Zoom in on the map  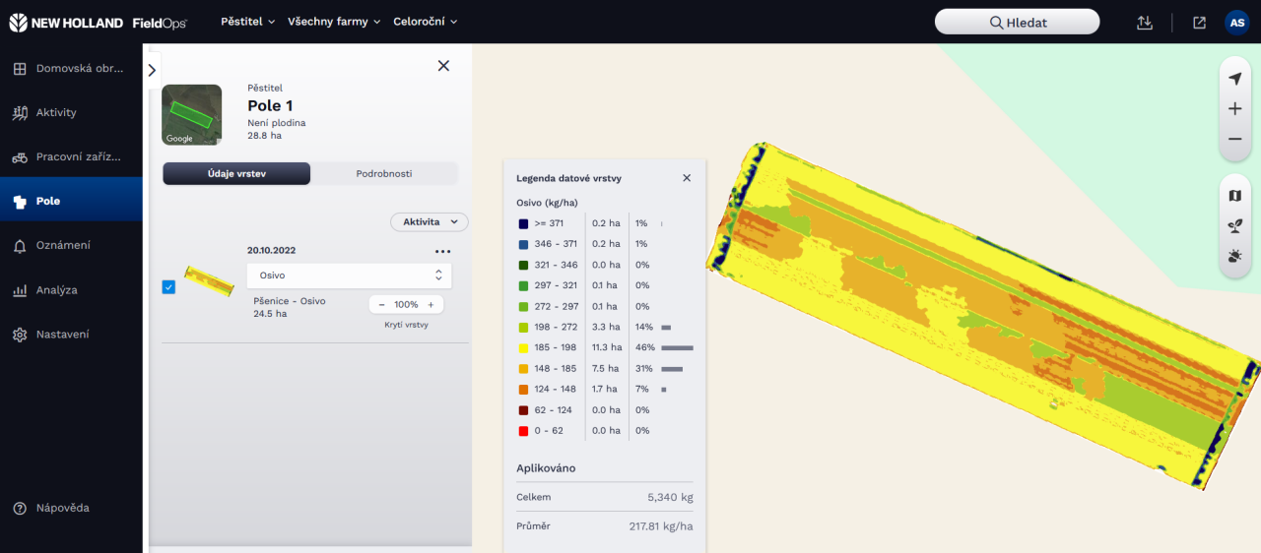tap(1234, 109)
